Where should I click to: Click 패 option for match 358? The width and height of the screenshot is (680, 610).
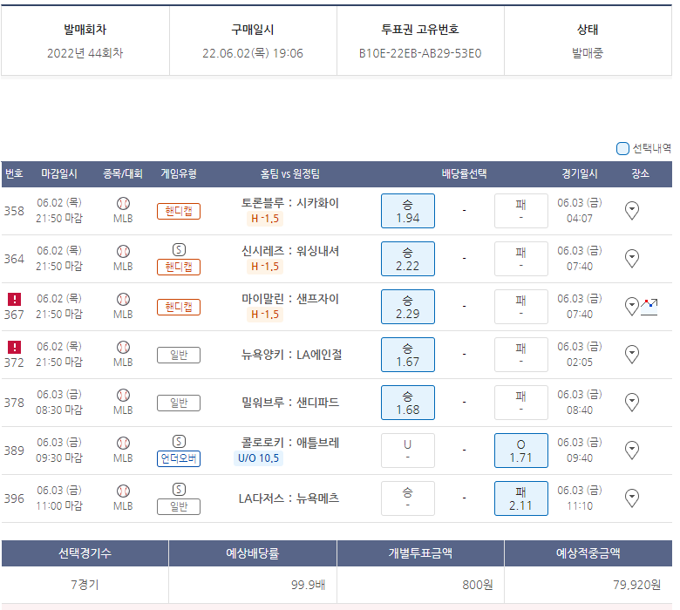(520, 211)
